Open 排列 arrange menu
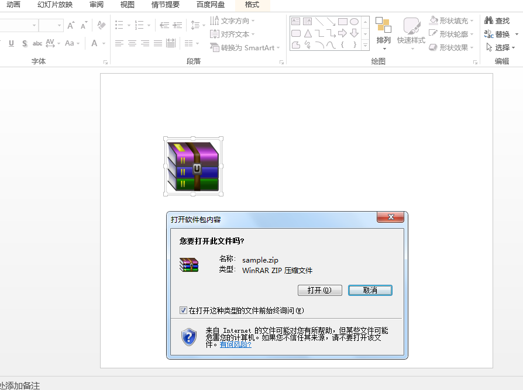The image size is (523, 390). (x=383, y=34)
